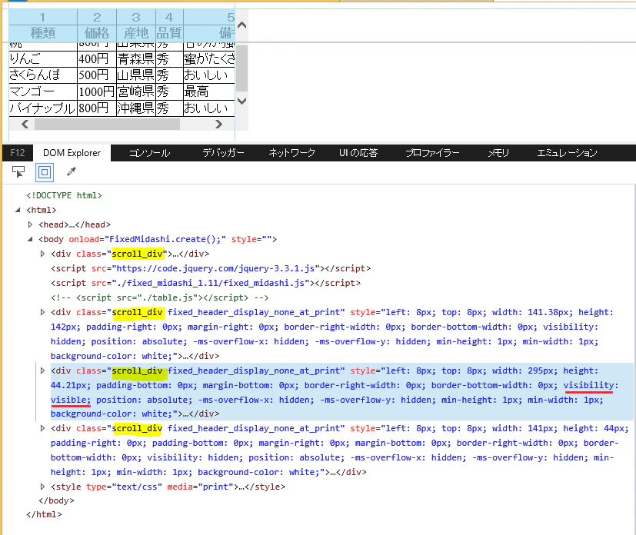Click the りんご table cell
Image resolution: width=636 pixels, height=535 pixels.
click(x=43, y=59)
